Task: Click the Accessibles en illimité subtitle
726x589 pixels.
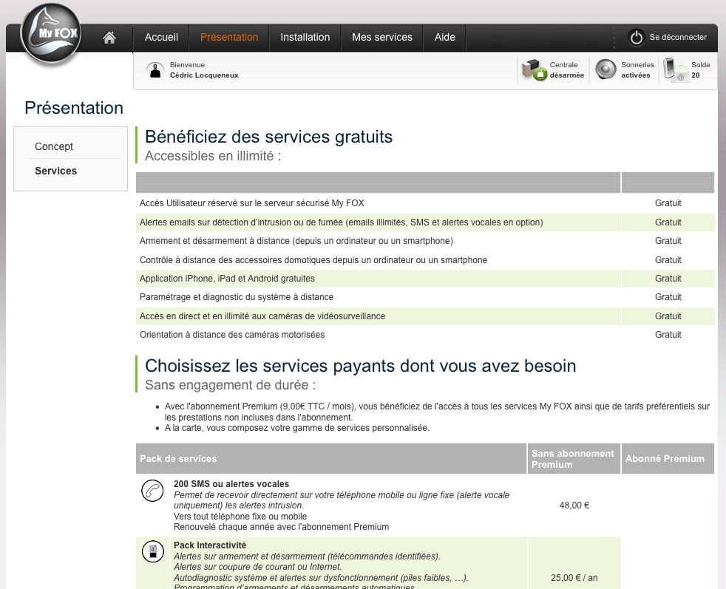Action: (213, 157)
